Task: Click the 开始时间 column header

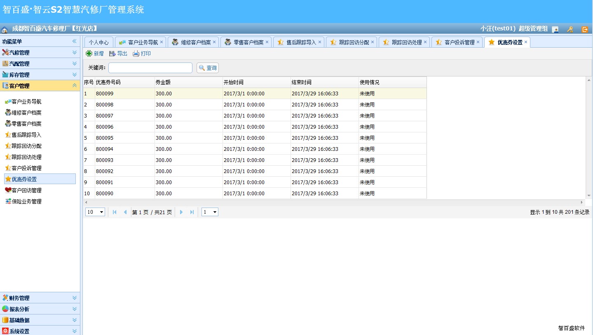Action: pos(257,82)
